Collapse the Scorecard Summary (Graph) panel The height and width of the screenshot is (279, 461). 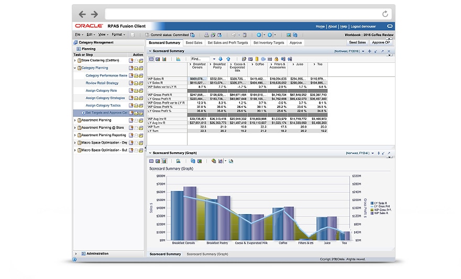tap(150, 153)
